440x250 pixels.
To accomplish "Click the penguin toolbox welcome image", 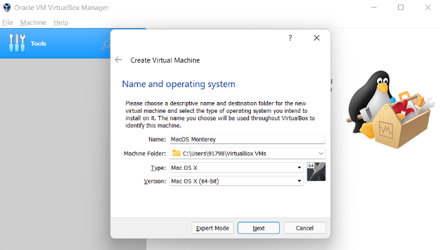I will [x=390, y=110].
